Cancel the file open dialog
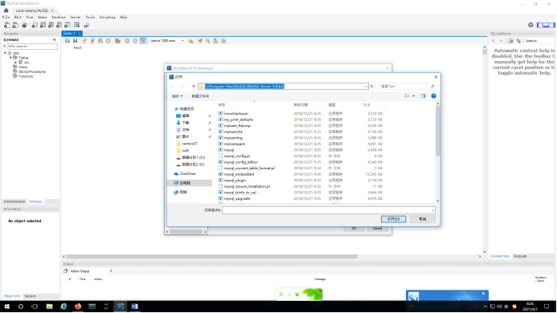This screenshot has width=557, height=313. tap(422, 219)
